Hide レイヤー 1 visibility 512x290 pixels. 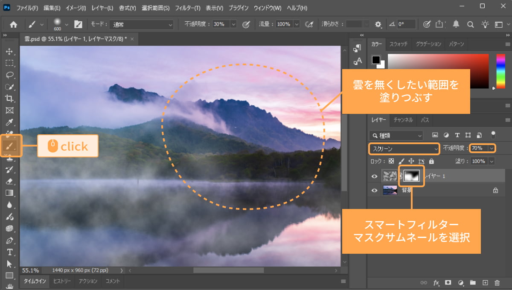(x=374, y=176)
